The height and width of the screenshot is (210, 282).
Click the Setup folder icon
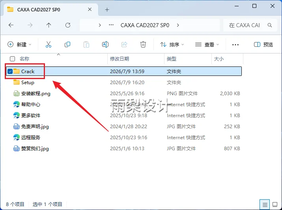[16, 82]
